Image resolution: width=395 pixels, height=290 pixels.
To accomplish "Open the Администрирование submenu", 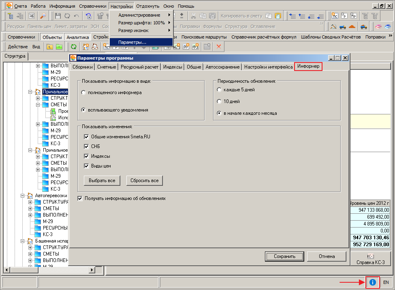I will [x=141, y=15].
